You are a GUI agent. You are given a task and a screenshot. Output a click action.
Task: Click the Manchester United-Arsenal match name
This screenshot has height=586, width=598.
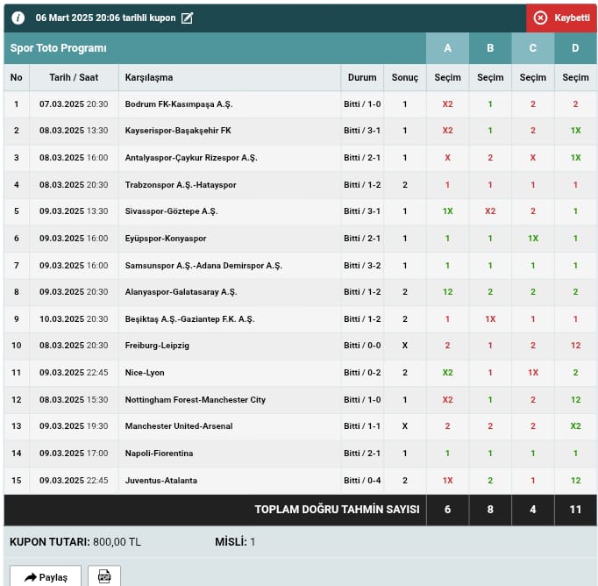point(180,426)
